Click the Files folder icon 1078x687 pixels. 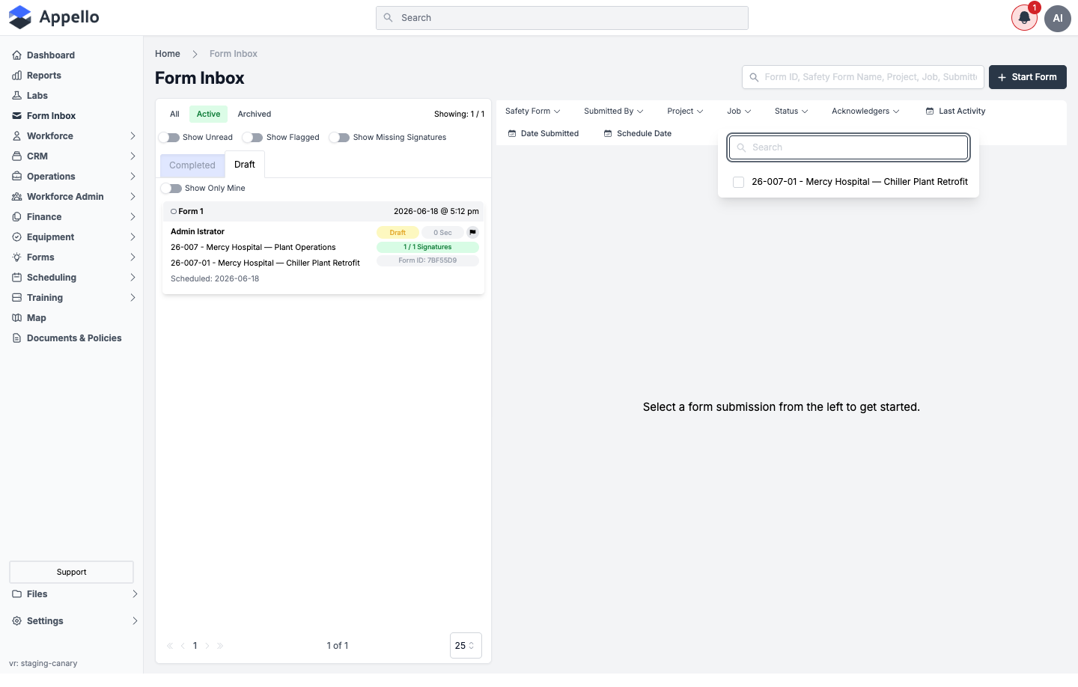click(16, 594)
